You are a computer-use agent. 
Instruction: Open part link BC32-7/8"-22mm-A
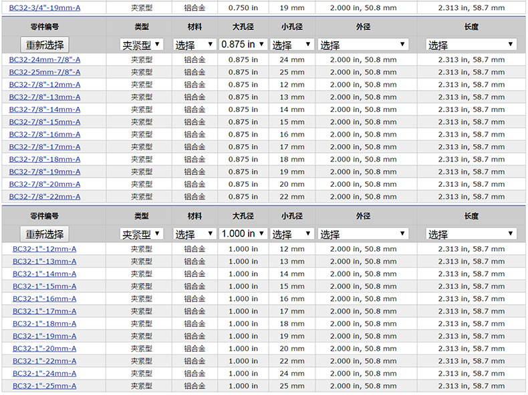[x=44, y=196]
